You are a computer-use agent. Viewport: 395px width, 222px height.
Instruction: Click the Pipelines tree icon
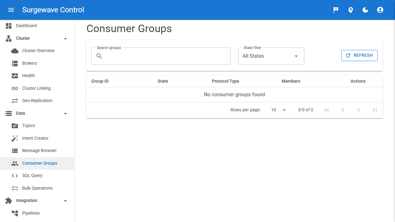15,213
